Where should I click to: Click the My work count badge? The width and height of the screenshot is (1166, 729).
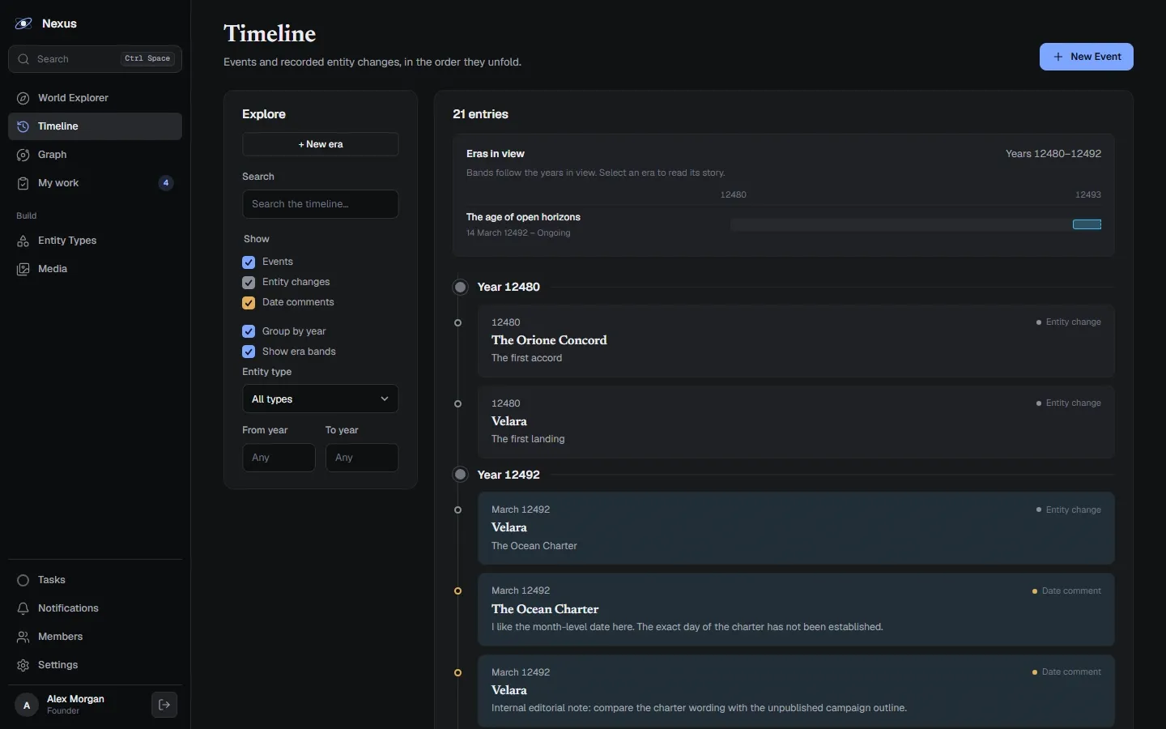point(166,183)
